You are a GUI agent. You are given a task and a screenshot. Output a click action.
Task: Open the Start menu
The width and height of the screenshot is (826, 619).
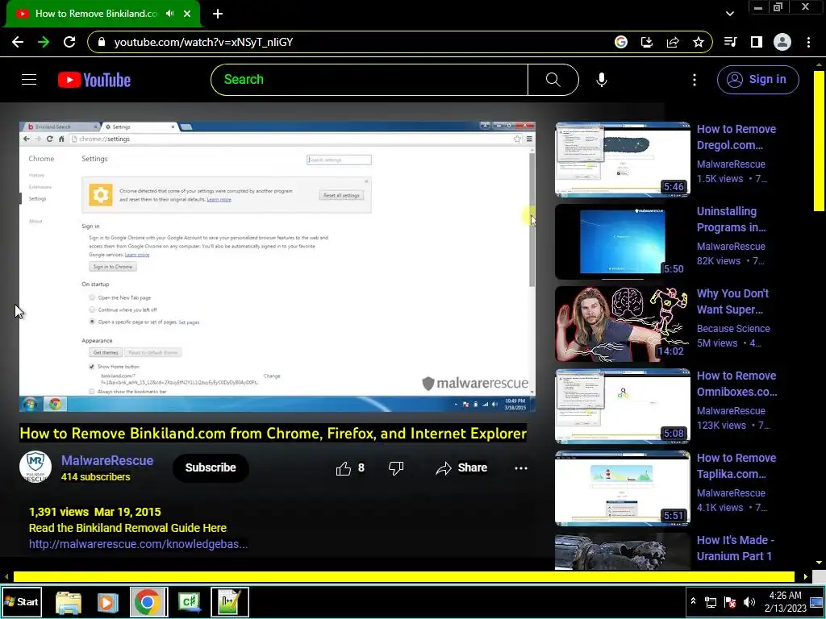click(22, 601)
